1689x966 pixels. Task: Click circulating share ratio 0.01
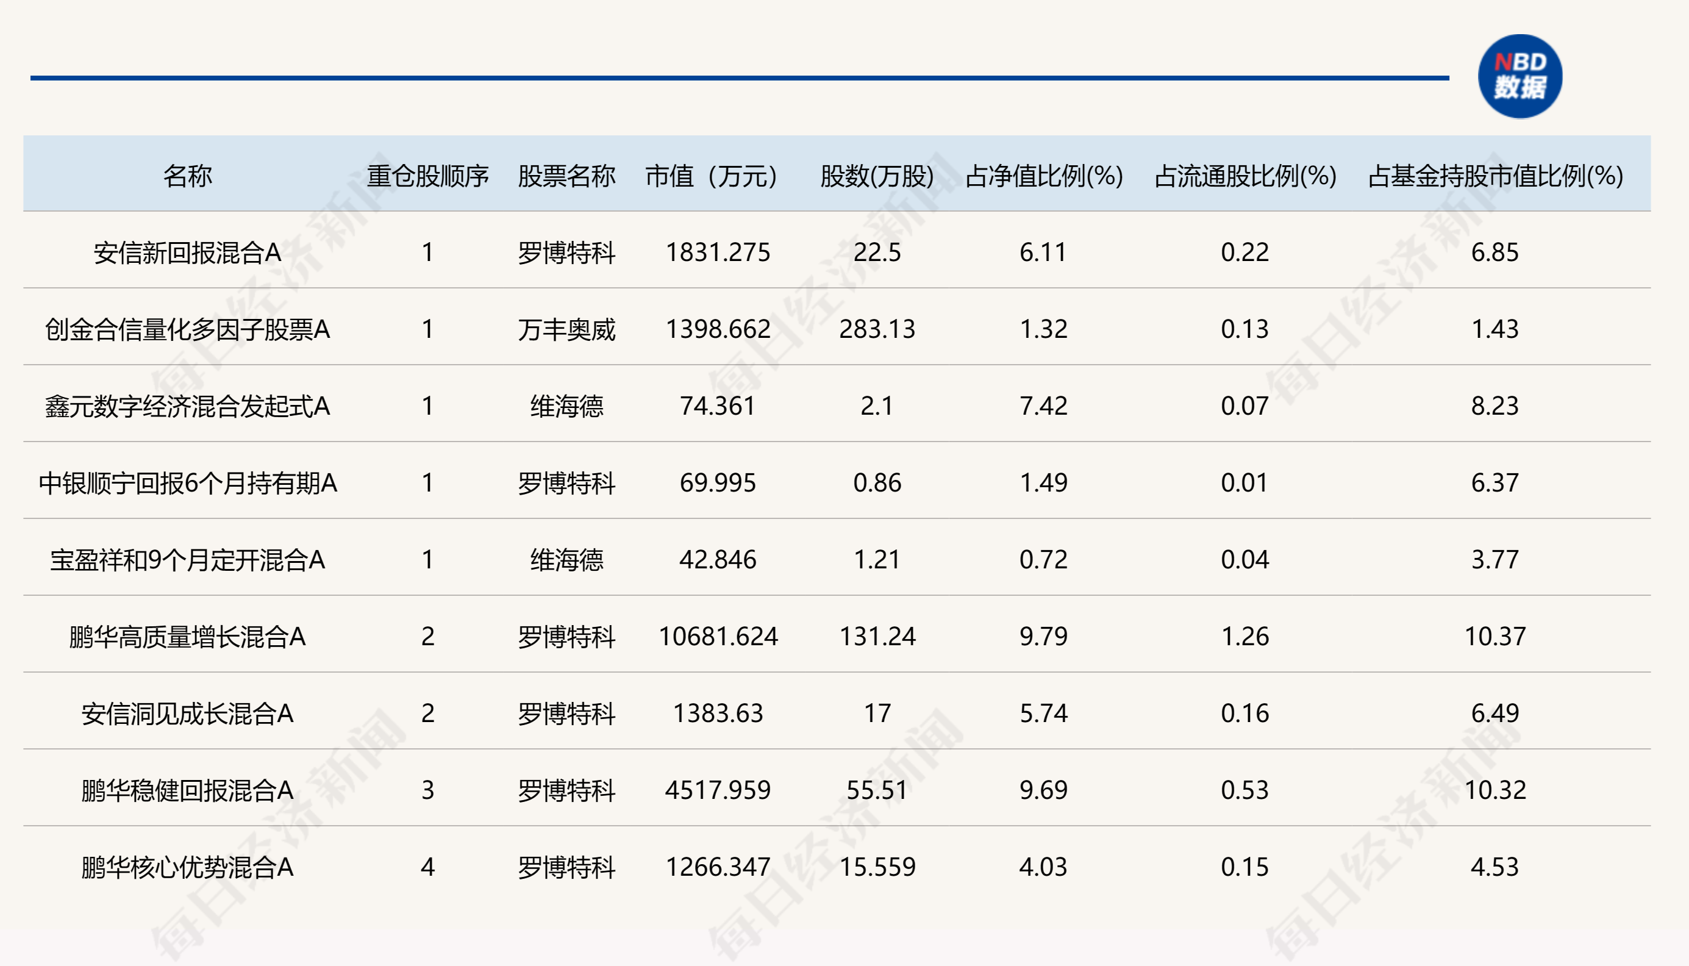[x=1244, y=482]
